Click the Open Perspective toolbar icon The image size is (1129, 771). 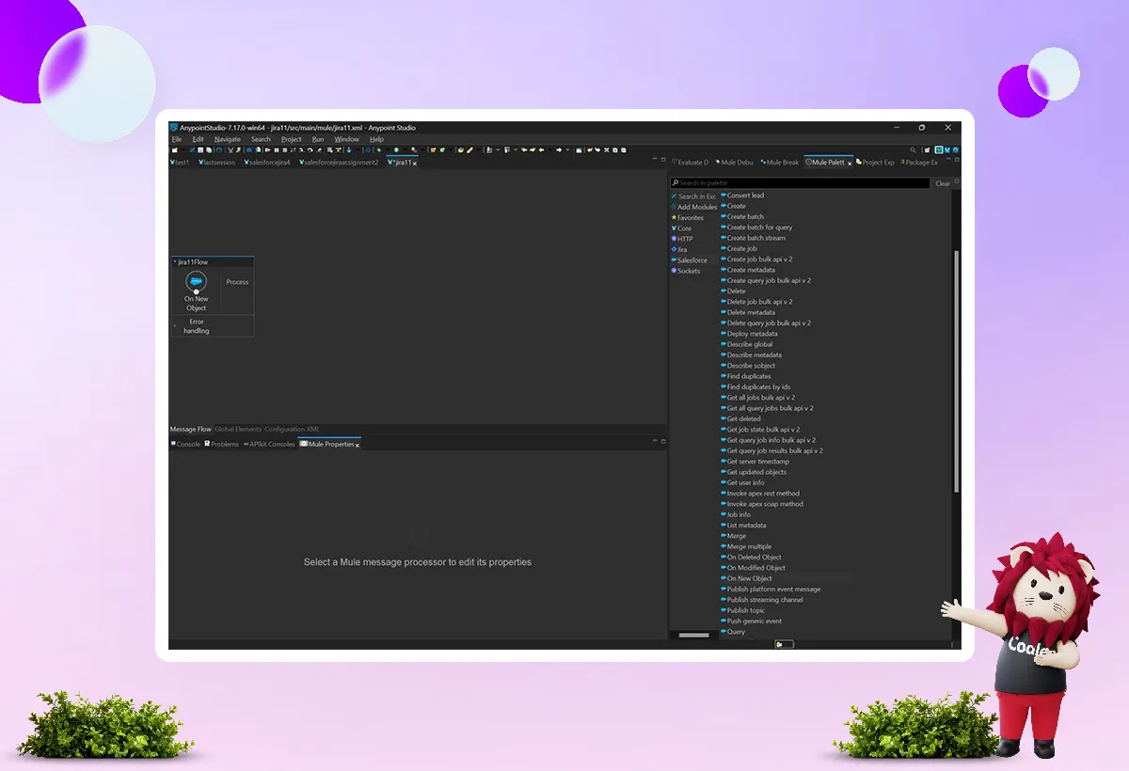(x=928, y=149)
